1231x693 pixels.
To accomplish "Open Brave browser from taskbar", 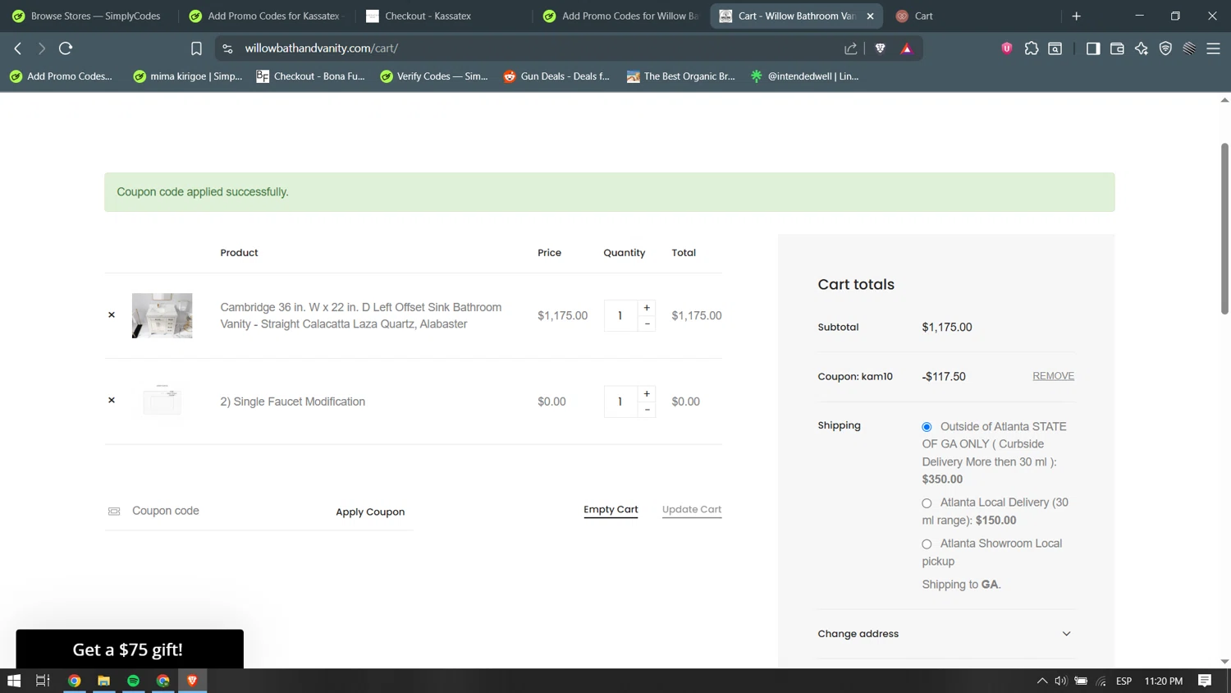I will point(192,681).
